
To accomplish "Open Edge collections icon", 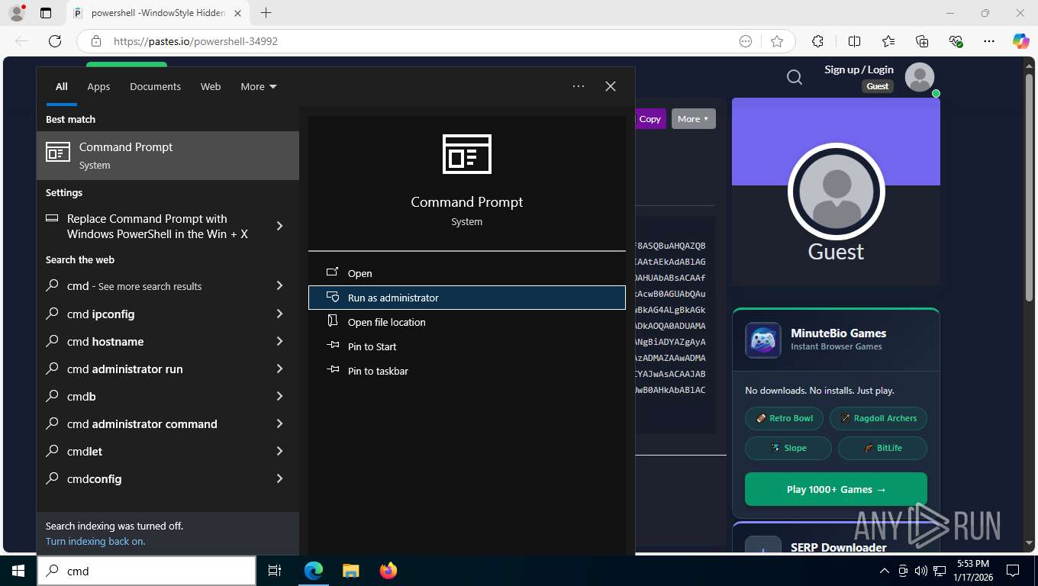I will (x=922, y=41).
